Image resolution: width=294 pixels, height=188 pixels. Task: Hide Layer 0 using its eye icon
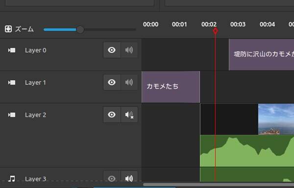click(112, 50)
